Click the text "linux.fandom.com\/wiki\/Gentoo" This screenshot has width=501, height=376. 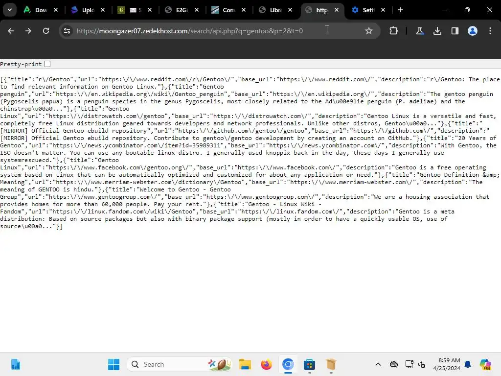pyautogui.click(x=140, y=211)
